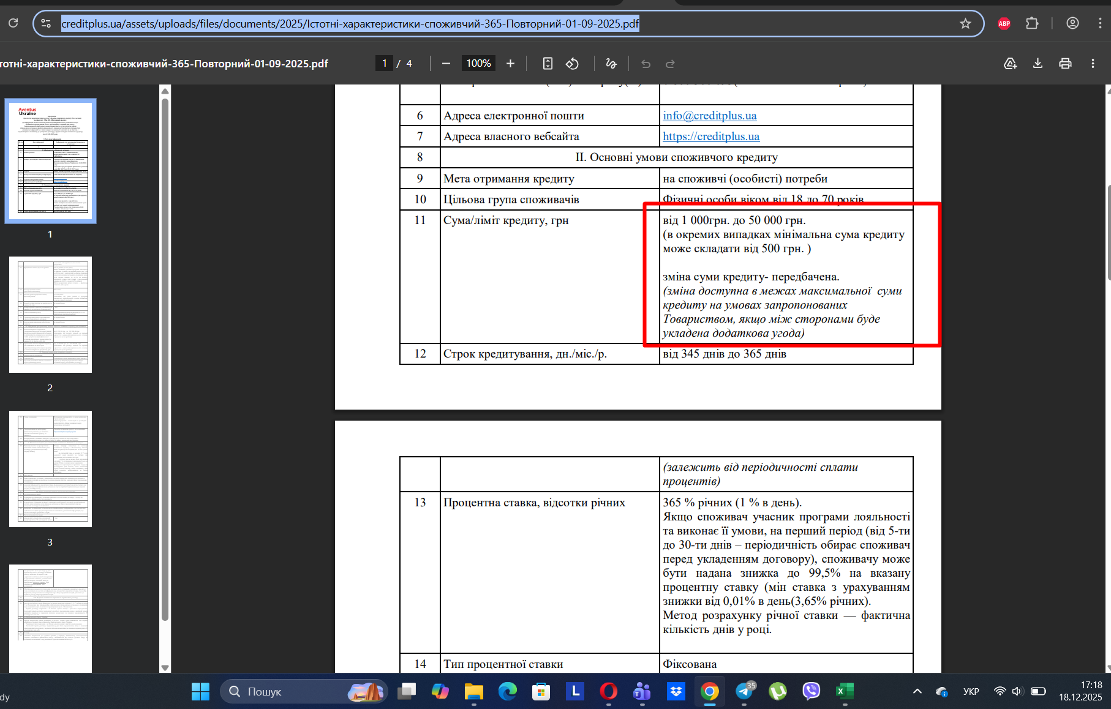Open Chrome's three-dot main menu
This screenshot has height=709, width=1111.
tap(1100, 23)
